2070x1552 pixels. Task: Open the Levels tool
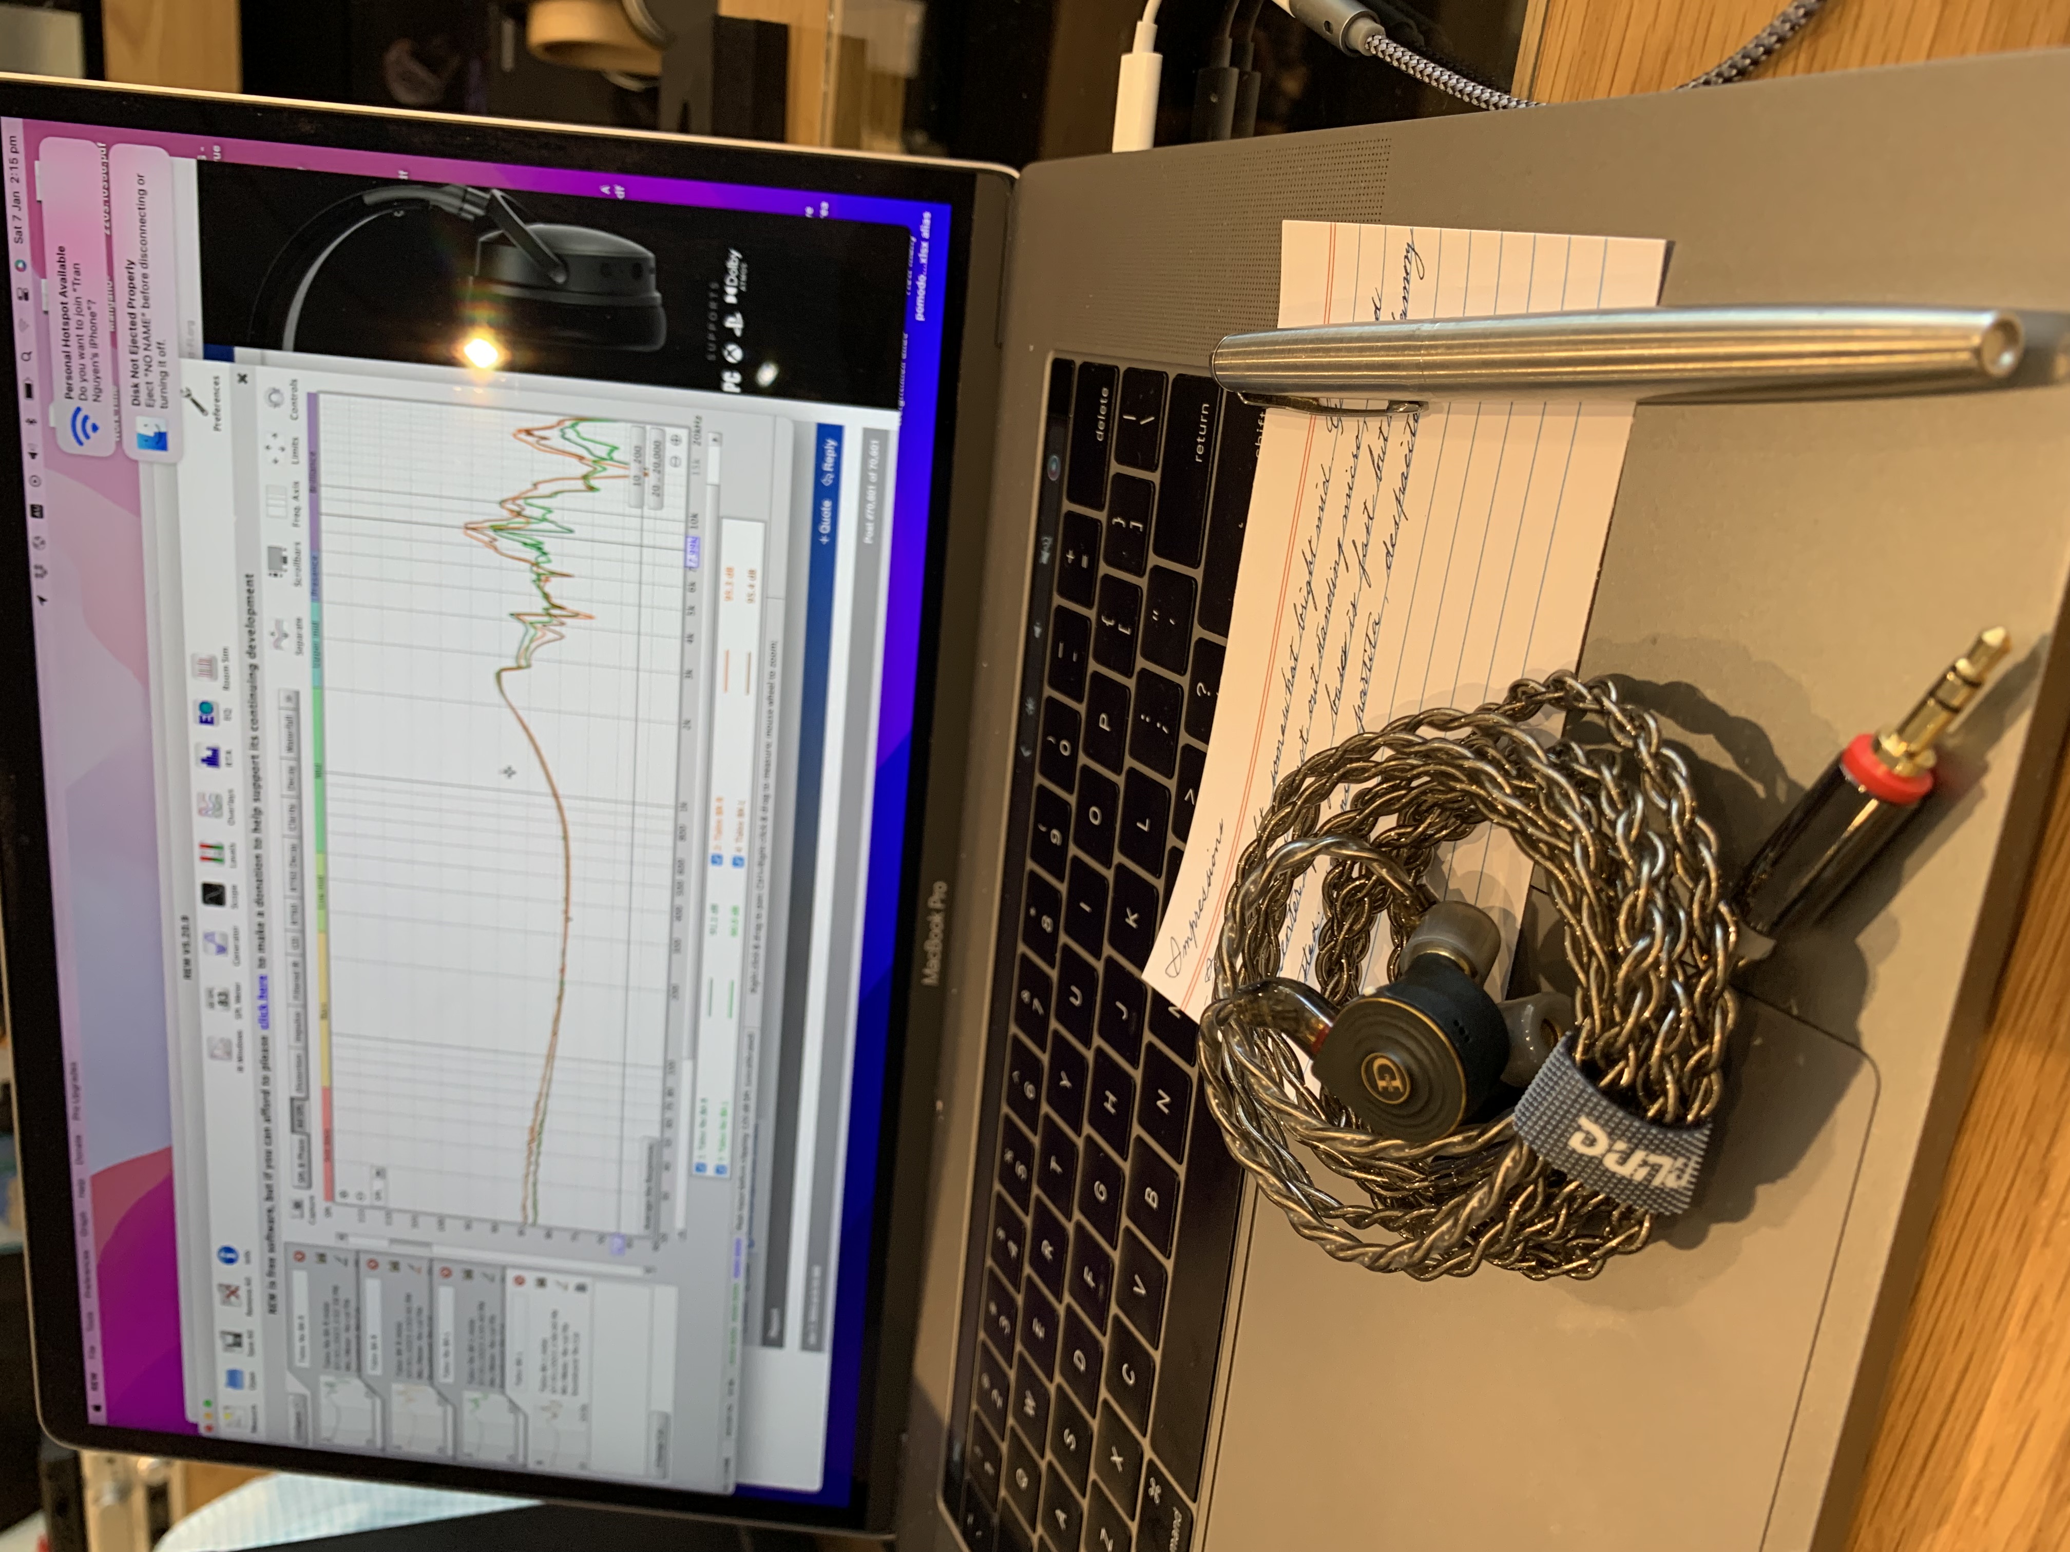coord(212,853)
